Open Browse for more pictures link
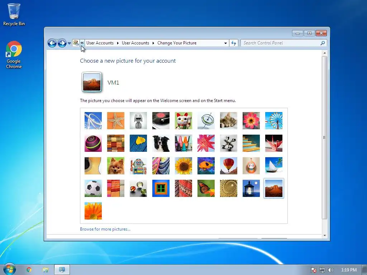 point(105,229)
